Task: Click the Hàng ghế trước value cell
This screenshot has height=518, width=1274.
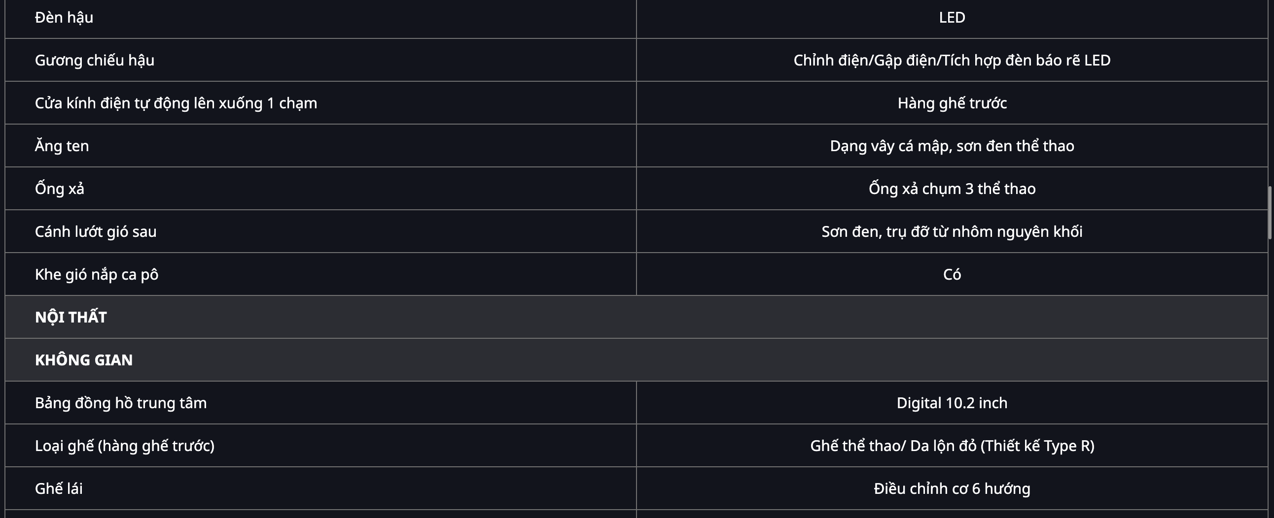Action: (x=952, y=103)
